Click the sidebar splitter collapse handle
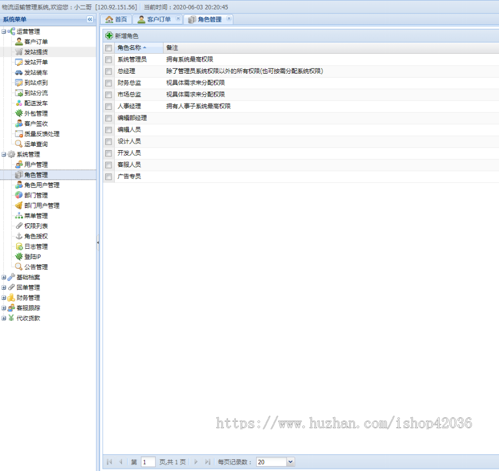Screen dimensions: 499x471 [x=98, y=242]
